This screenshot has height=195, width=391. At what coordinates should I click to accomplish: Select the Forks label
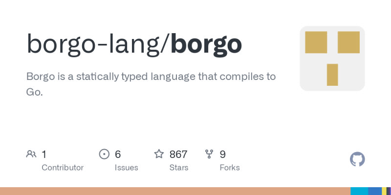(230, 168)
